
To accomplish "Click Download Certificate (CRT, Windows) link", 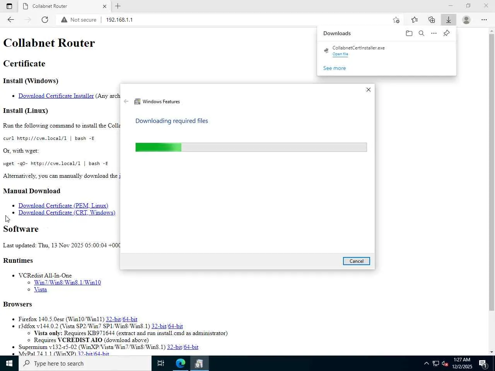I will click(x=67, y=213).
